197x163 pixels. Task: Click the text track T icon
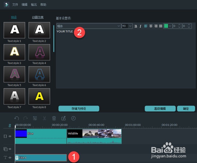[x=5, y=158]
